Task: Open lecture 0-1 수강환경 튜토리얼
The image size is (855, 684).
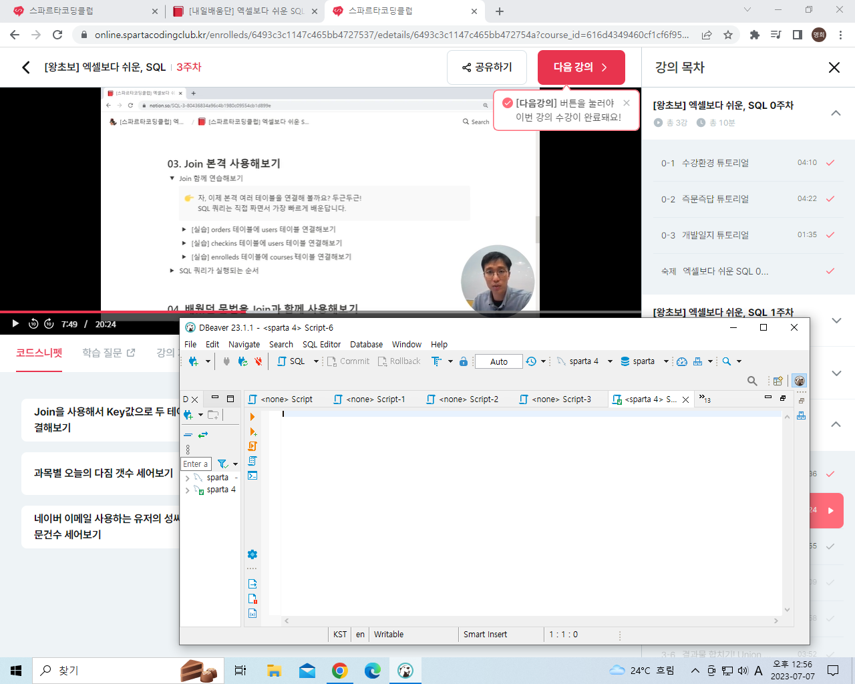Action: pyautogui.click(x=748, y=163)
